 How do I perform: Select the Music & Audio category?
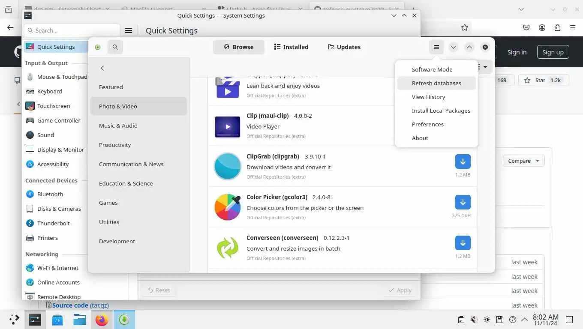138,126
